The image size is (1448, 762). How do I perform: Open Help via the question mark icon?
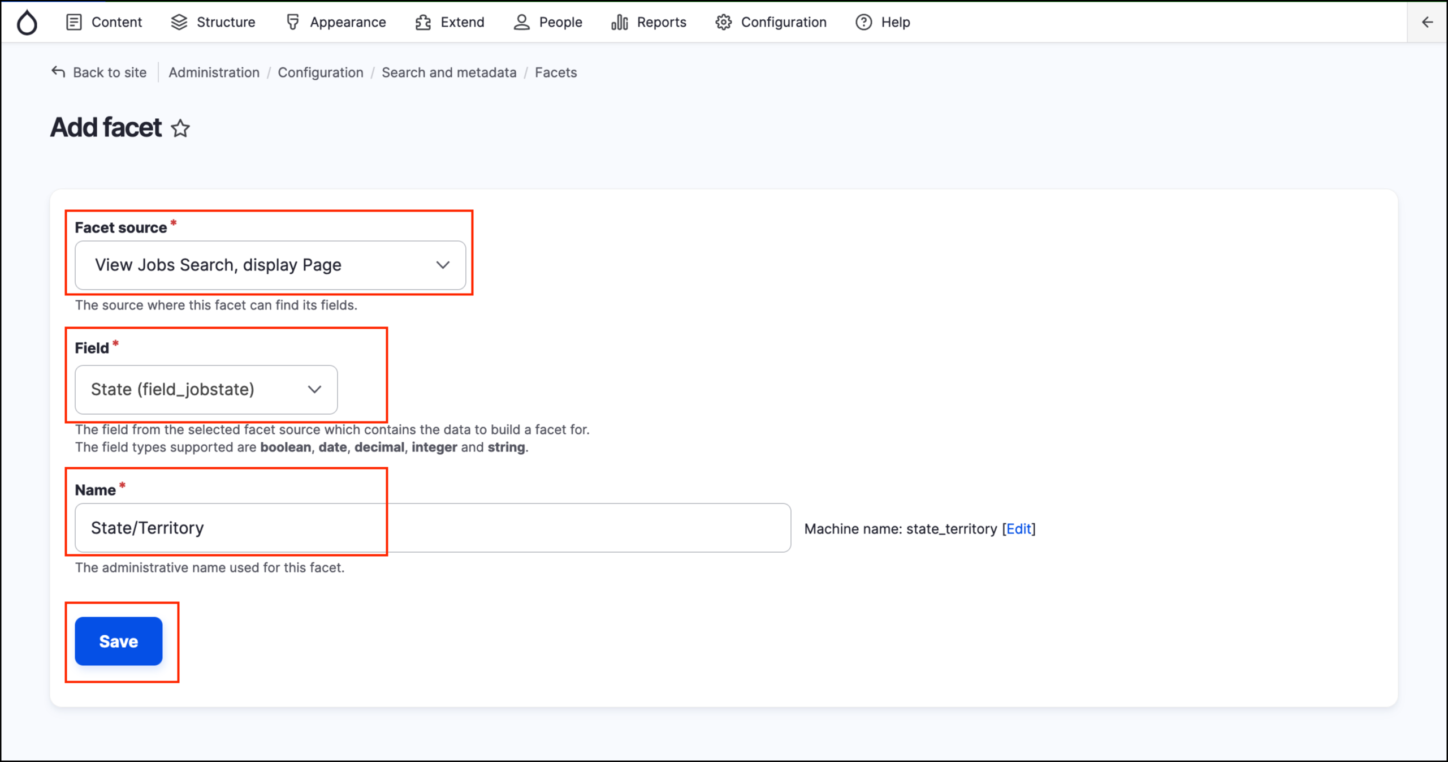click(x=863, y=22)
